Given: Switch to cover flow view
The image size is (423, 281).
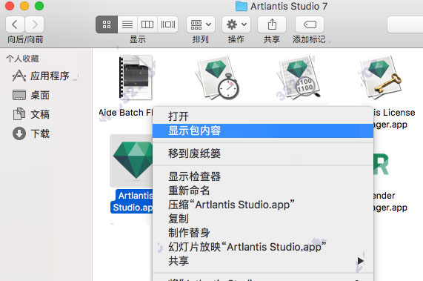Looking at the screenshot, I should 168,24.
